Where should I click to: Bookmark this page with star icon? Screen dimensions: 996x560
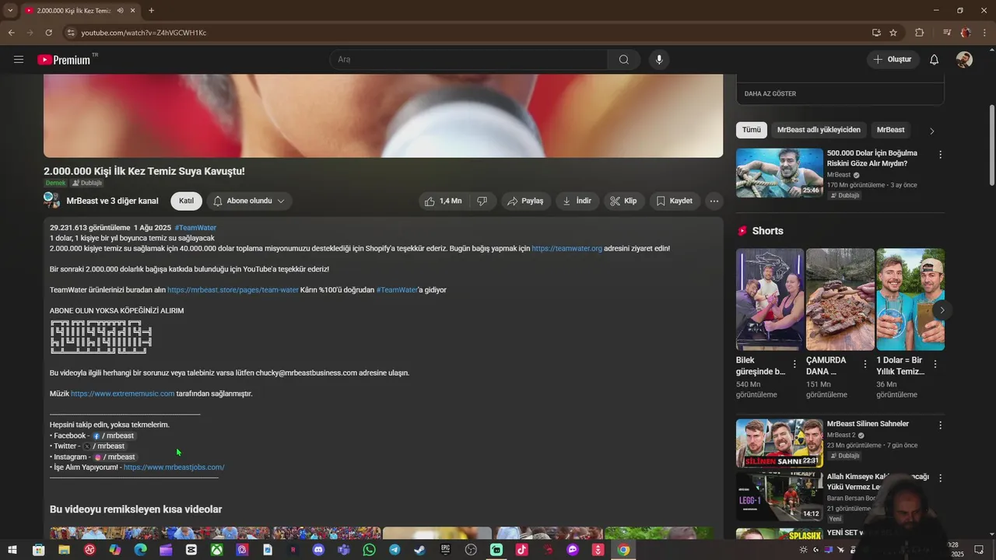(x=893, y=33)
